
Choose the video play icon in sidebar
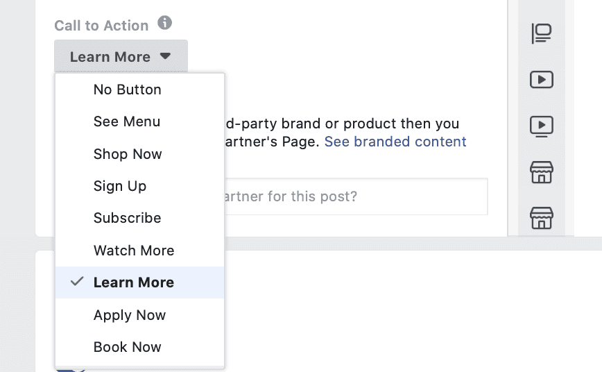[x=542, y=80]
